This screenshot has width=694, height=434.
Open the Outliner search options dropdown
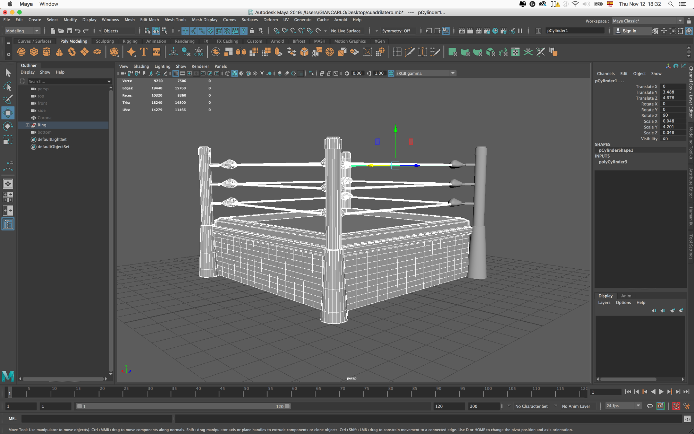pyautogui.click(x=109, y=82)
